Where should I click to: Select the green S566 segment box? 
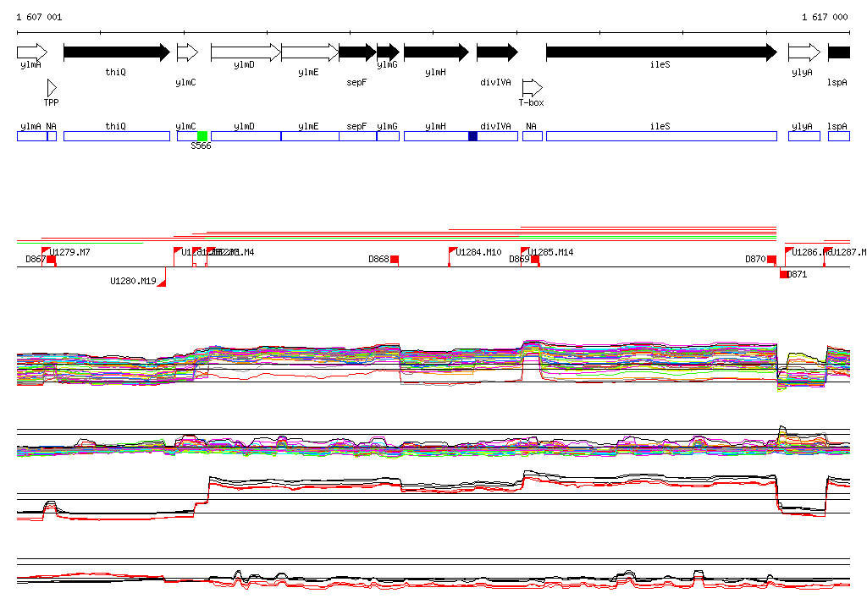click(202, 136)
